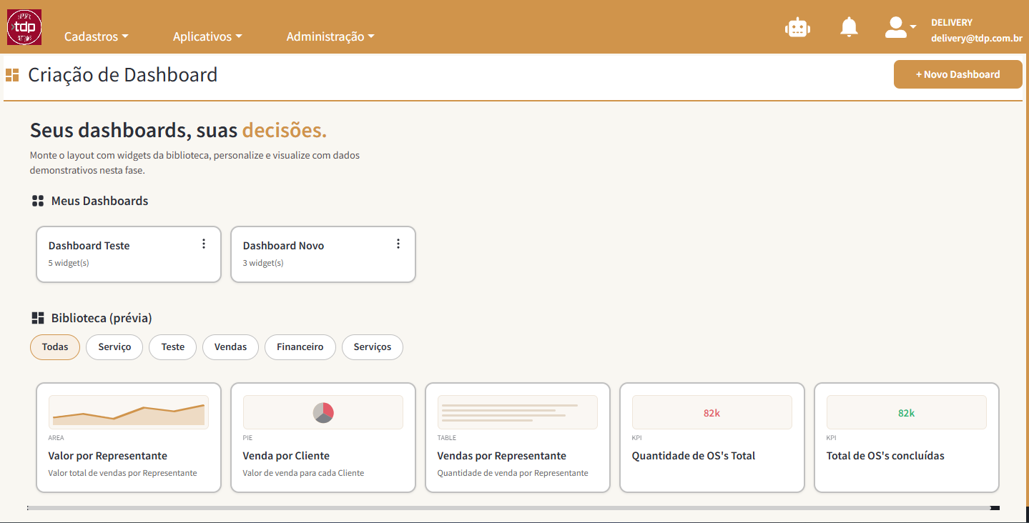Viewport: 1029px width, 523px height.
Task: Click the delivery@tdp.com.br email text
Action: [x=977, y=39]
